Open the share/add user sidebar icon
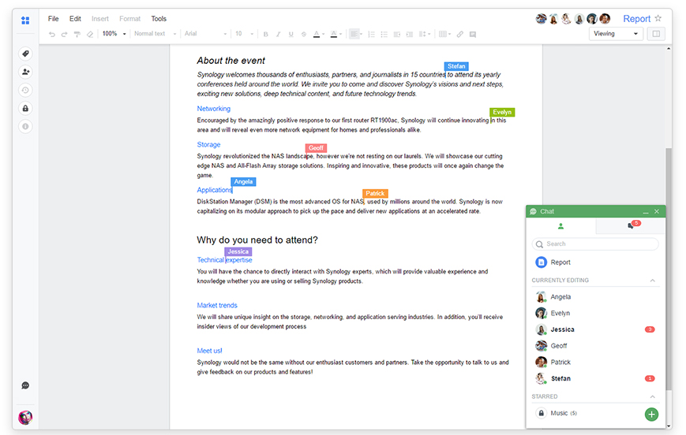Screen dimensions: 686x435 tap(25, 72)
